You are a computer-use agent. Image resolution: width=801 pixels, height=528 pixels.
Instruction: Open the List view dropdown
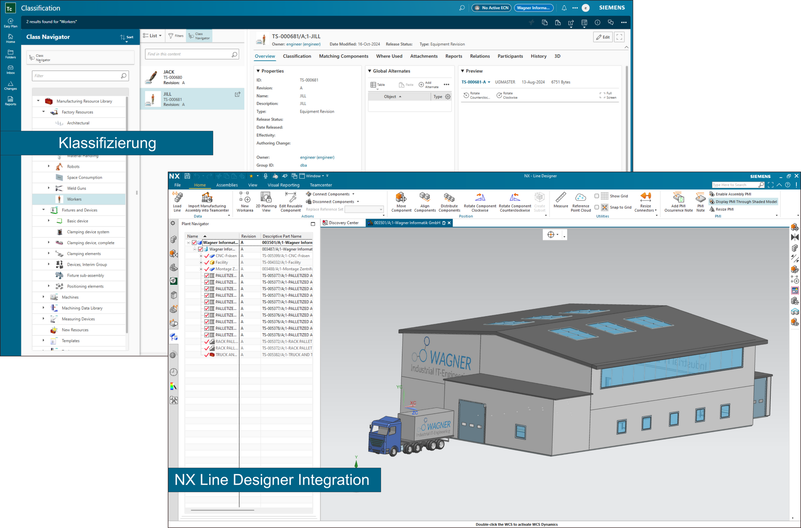tap(152, 36)
